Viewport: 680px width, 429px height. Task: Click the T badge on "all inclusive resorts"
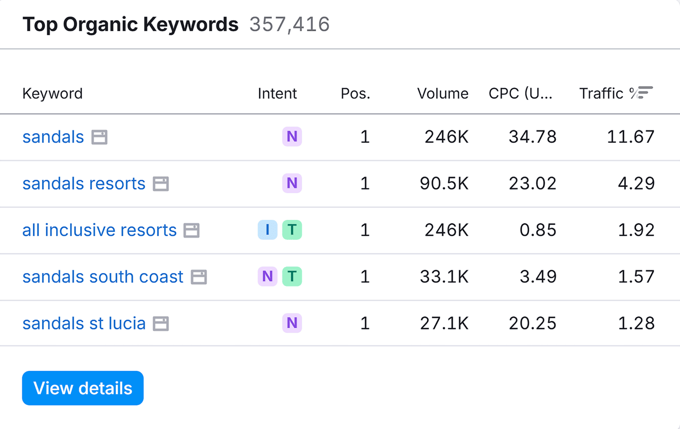click(292, 230)
